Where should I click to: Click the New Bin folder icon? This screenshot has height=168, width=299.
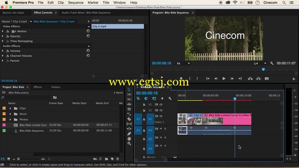[x=107, y=159]
